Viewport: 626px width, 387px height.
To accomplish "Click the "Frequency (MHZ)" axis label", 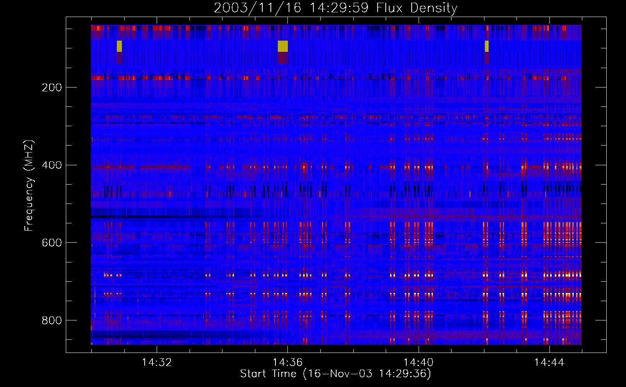I will point(29,185).
